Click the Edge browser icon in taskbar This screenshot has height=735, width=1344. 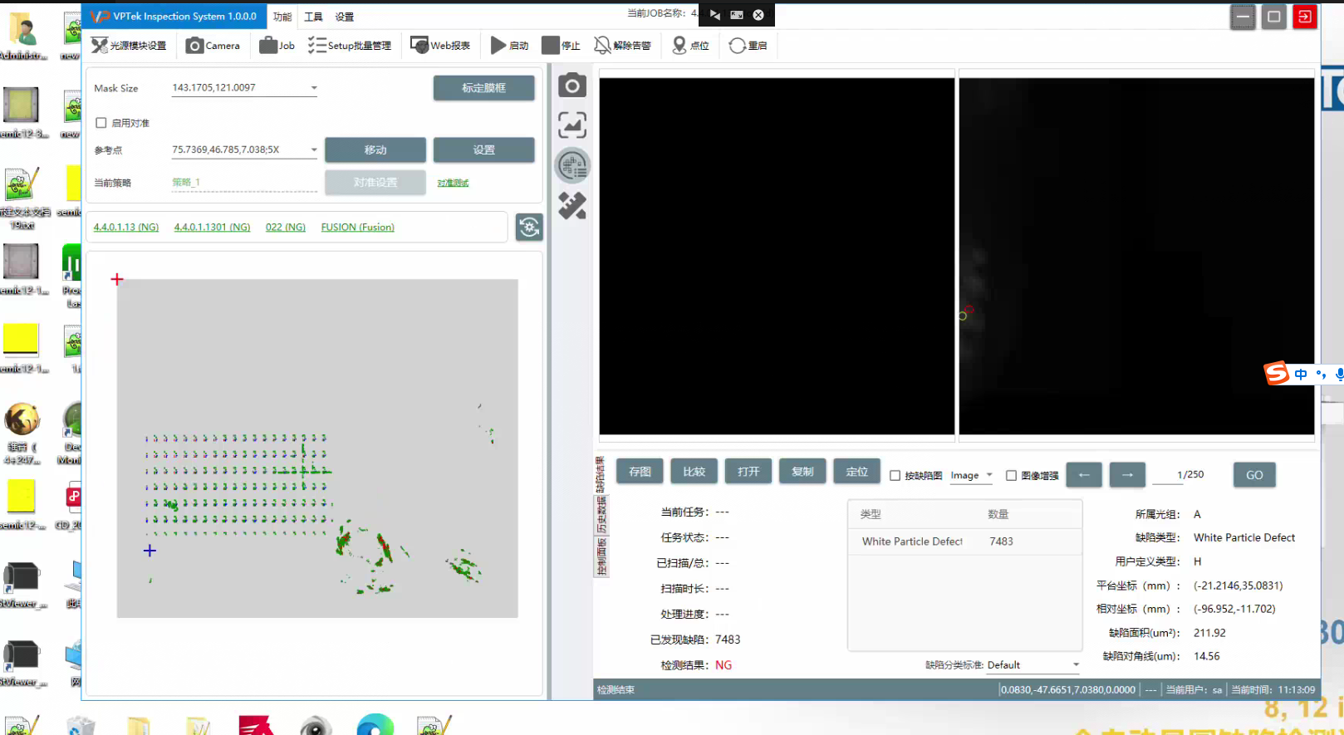pyautogui.click(x=375, y=725)
